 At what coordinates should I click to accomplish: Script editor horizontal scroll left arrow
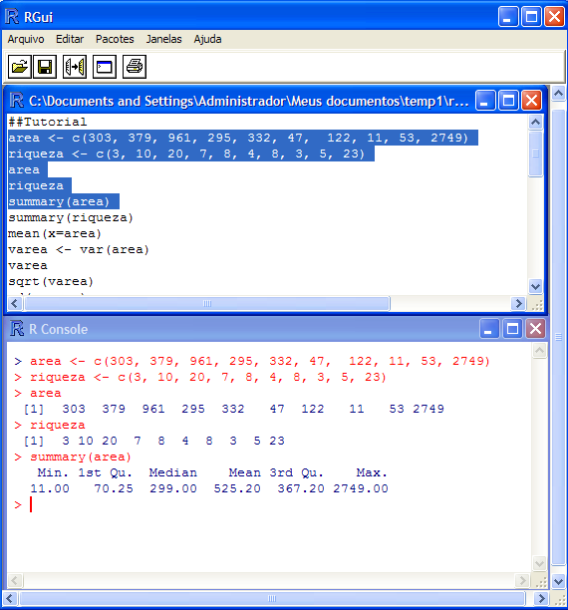point(15,303)
